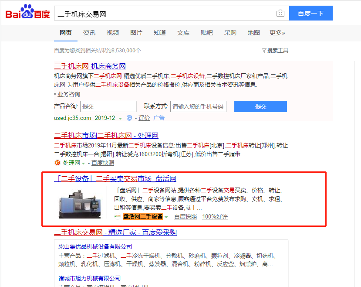This screenshot has width=361, height=287.
Task: Select the 知道 tab
Action: coord(159,33)
